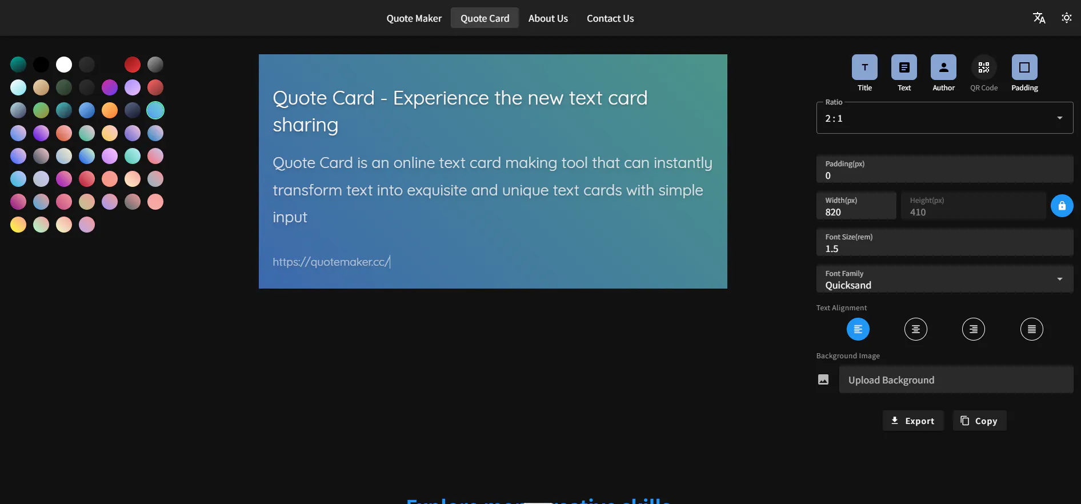This screenshot has width=1081, height=504.
Task: Open the language translation menu
Action: [x=1039, y=18]
